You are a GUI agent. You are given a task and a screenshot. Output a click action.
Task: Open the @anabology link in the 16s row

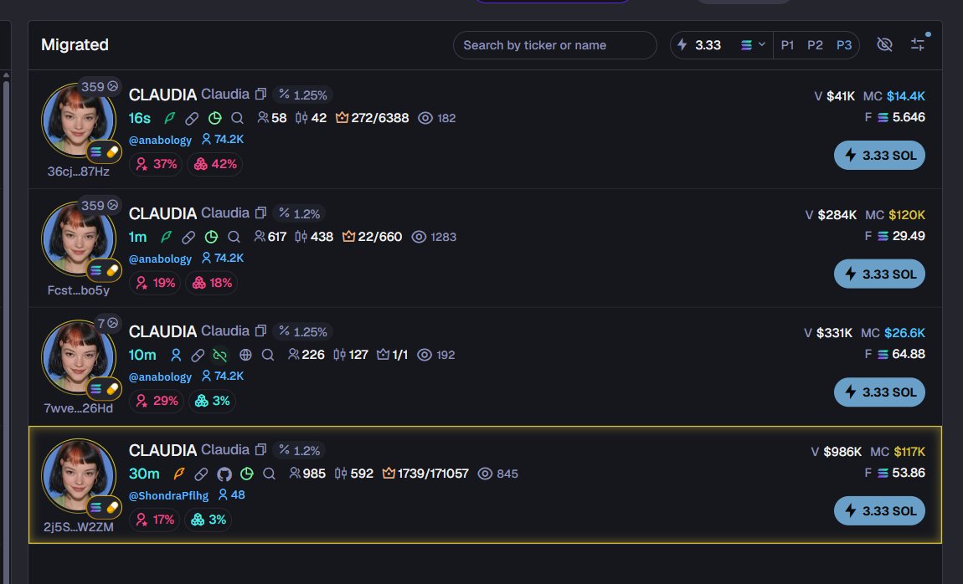tap(160, 140)
